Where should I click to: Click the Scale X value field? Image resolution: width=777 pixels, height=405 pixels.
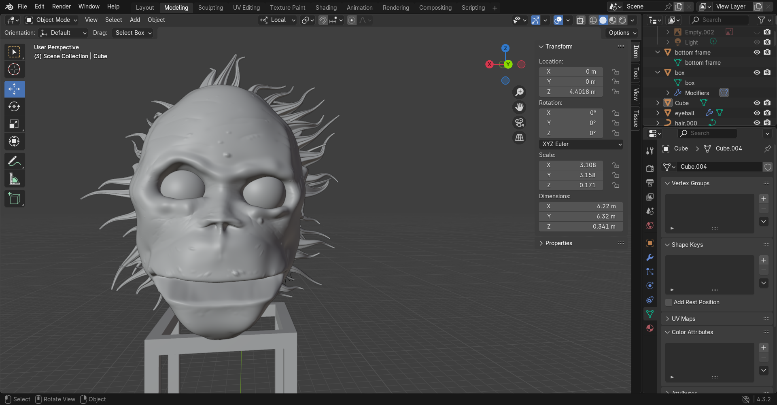click(x=571, y=165)
